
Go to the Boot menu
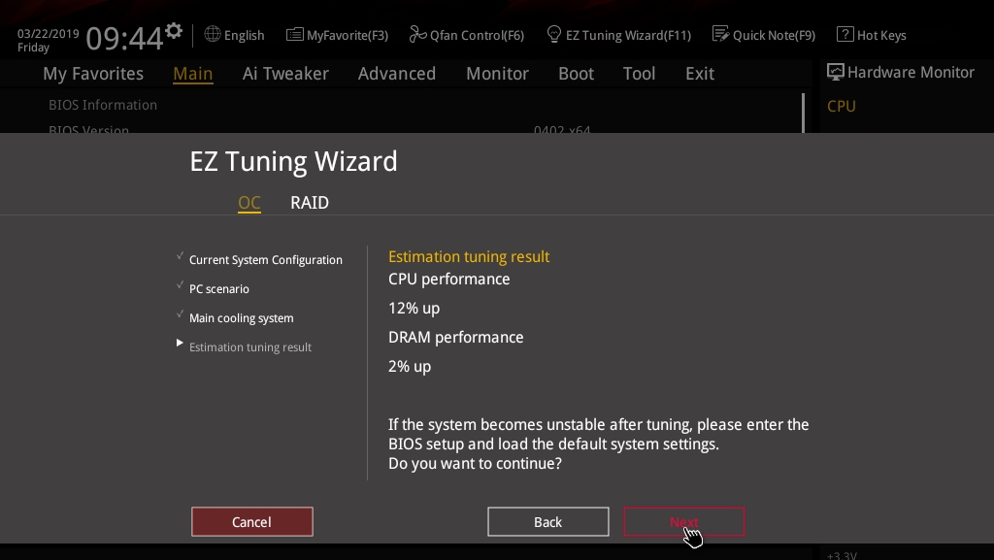[x=576, y=74]
